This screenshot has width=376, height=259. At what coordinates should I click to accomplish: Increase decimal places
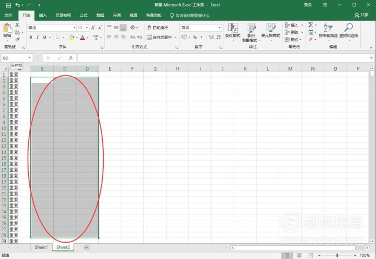click(x=211, y=37)
